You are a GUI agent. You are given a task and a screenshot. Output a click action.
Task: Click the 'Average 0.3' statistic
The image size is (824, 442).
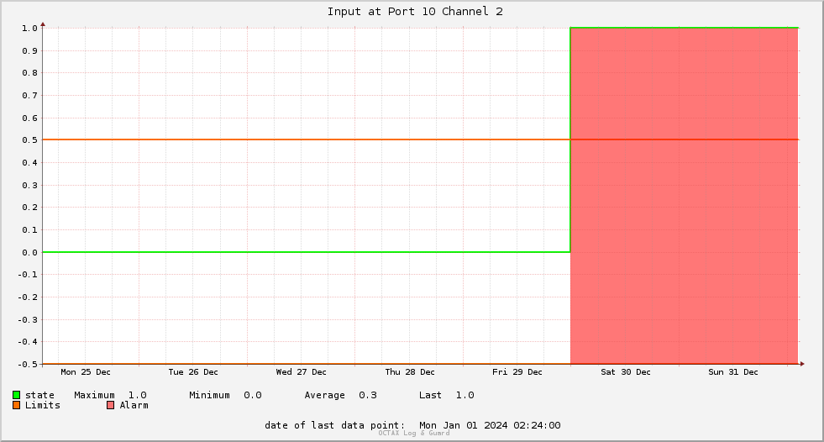click(340, 395)
